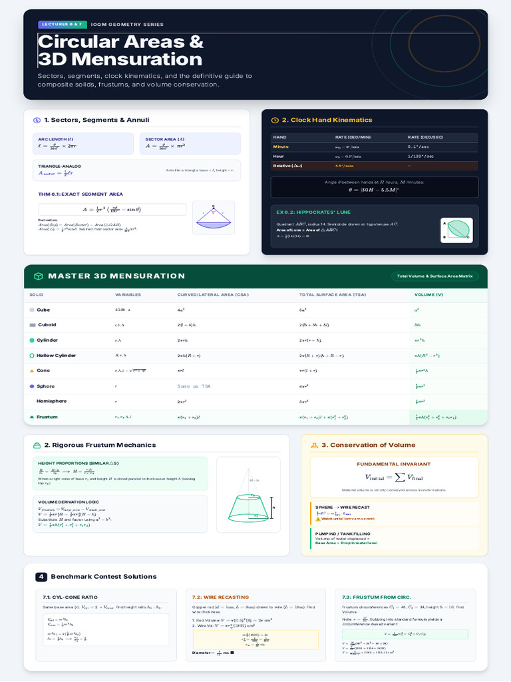
Task: Click the RATE (DEG/MIN) column header
Action: tap(353, 137)
